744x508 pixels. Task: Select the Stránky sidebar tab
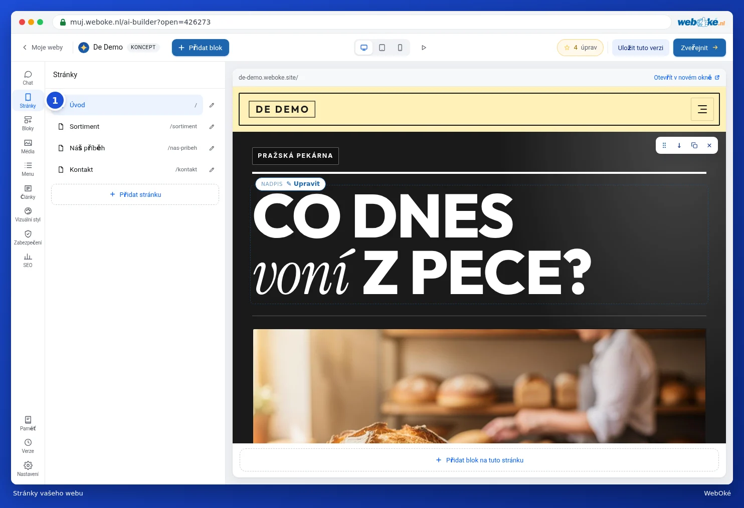(x=28, y=100)
